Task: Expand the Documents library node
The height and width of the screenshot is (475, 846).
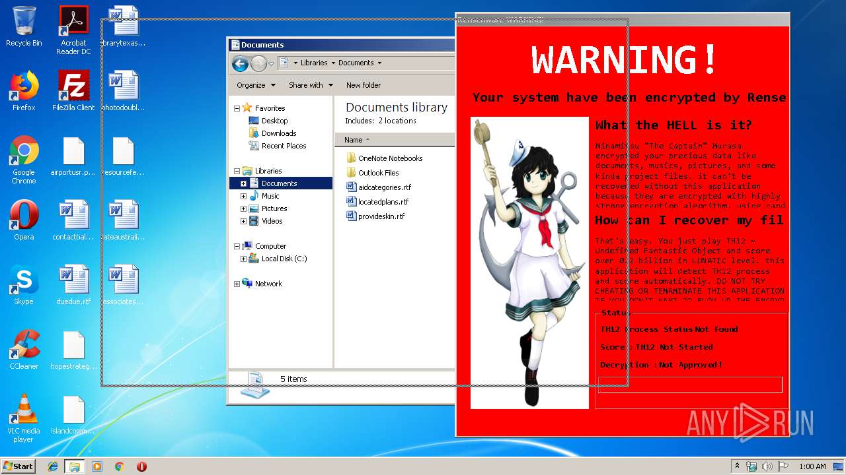Action: tap(243, 183)
